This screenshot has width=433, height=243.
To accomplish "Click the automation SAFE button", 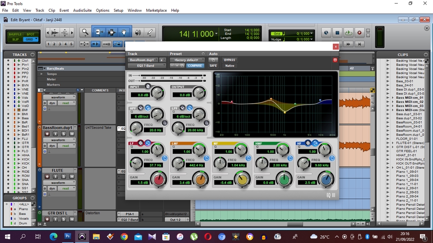I will 213,66.
